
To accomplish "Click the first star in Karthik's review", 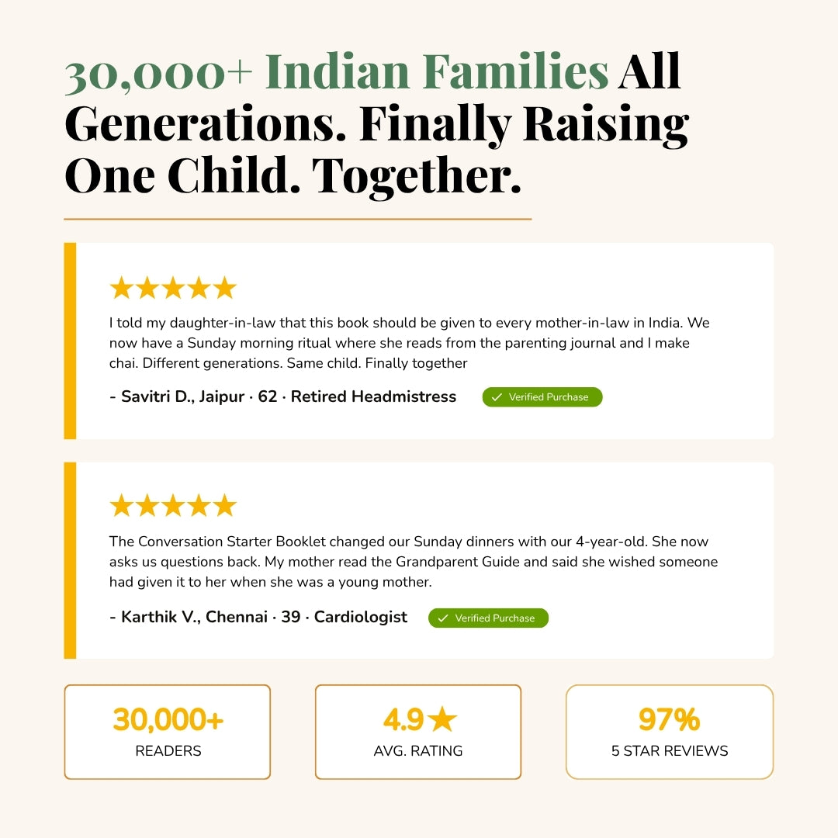I will tap(121, 506).
